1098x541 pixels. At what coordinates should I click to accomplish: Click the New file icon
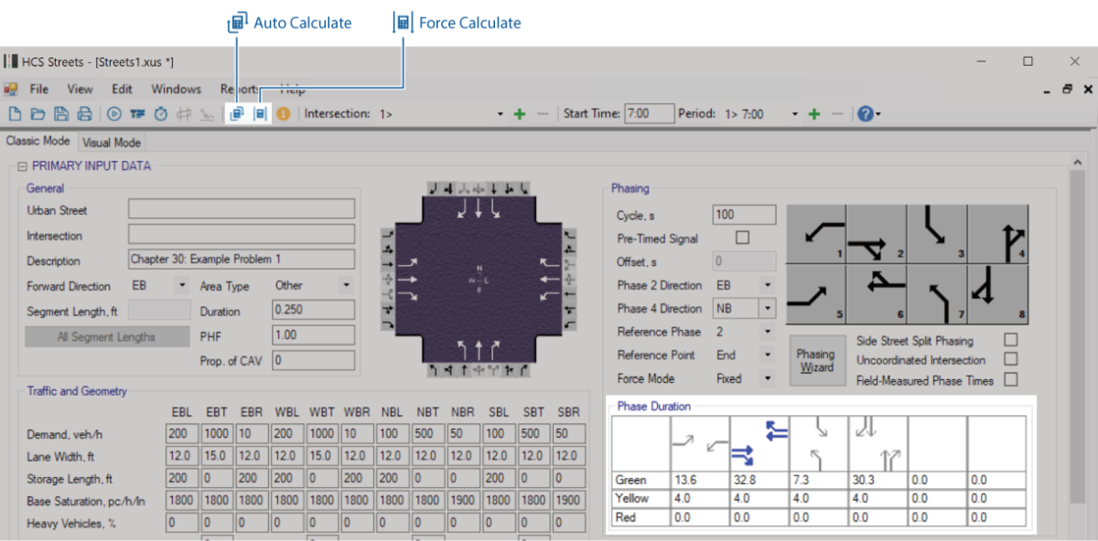click(15, 114)
